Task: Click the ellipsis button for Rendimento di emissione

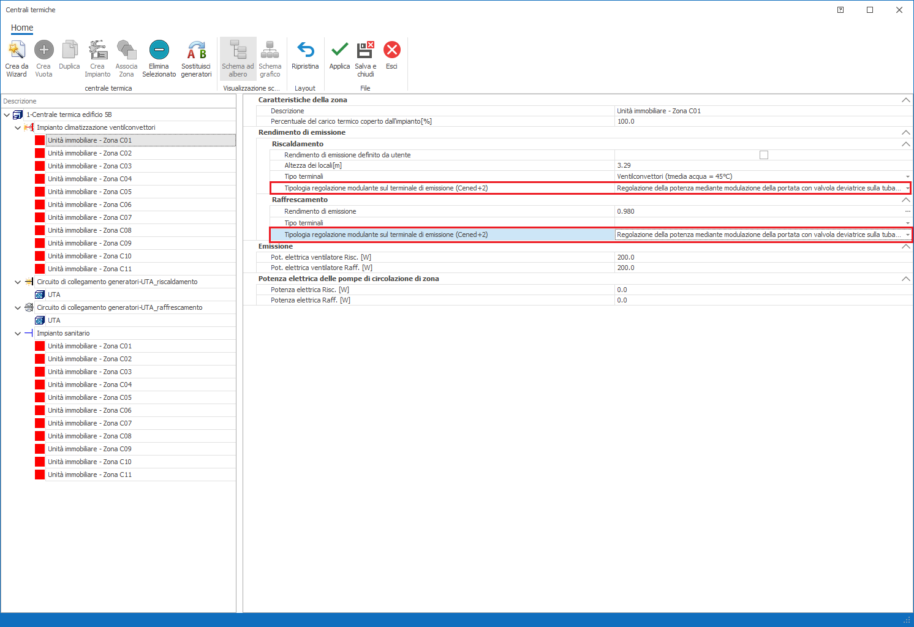Action: coord(907,211)
